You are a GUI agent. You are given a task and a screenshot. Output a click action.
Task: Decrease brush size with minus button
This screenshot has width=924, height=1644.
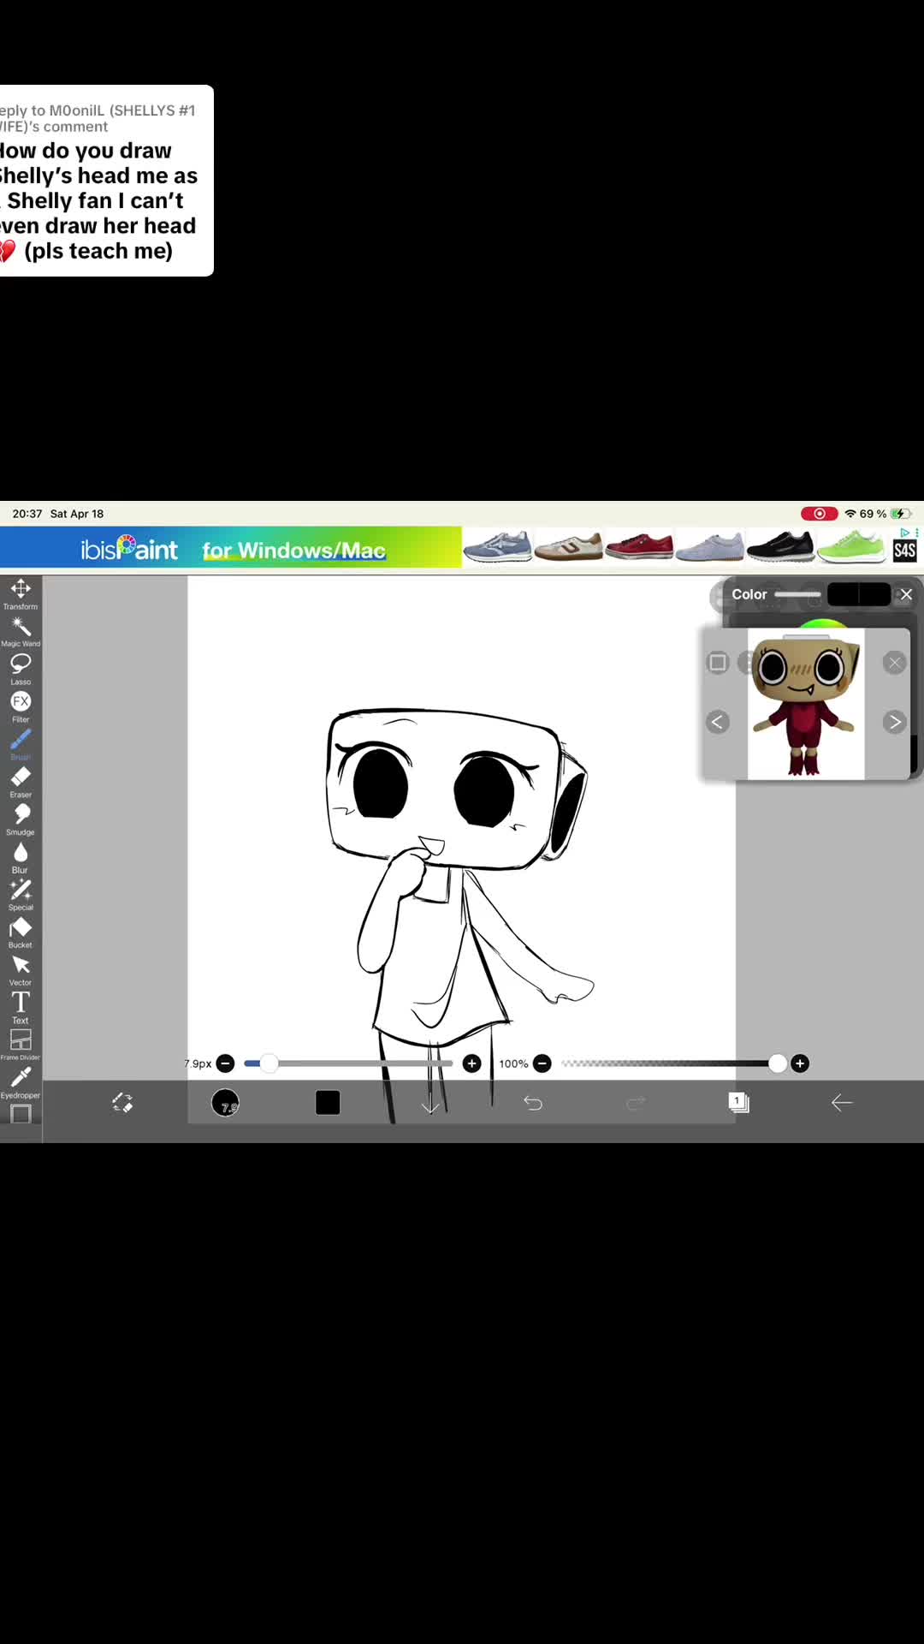(226, 1063)
